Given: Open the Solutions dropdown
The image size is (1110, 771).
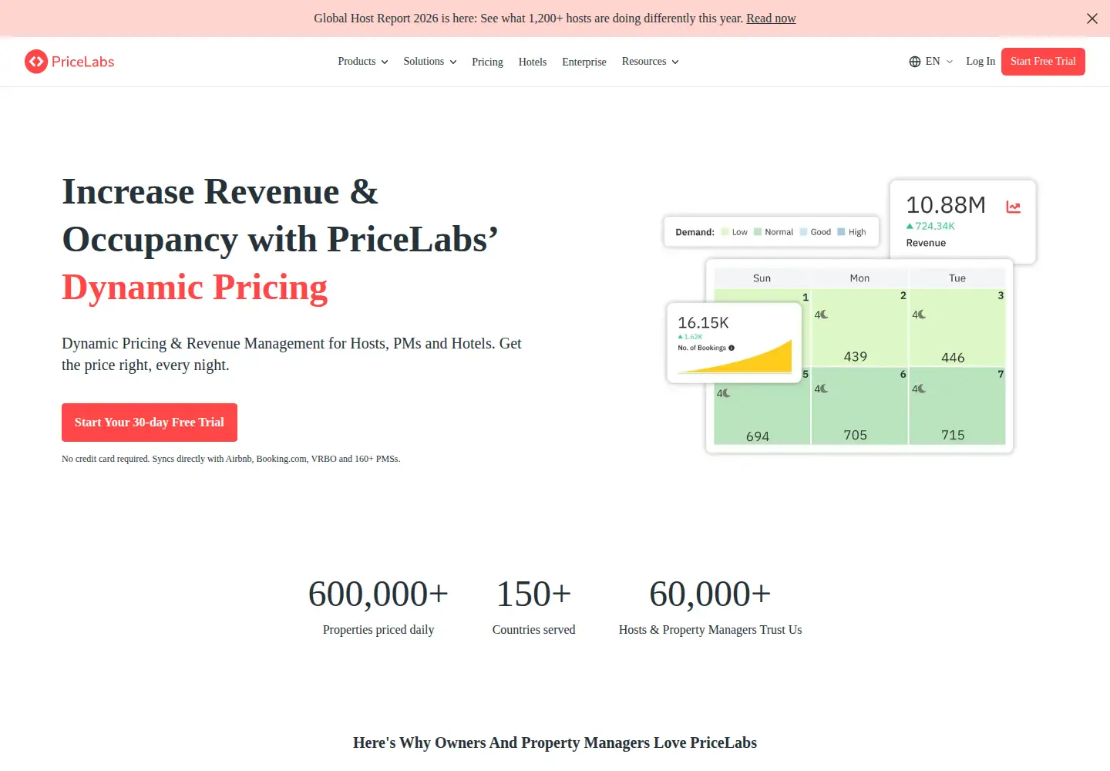Looking at the screenshot, I should pos(430,62).
